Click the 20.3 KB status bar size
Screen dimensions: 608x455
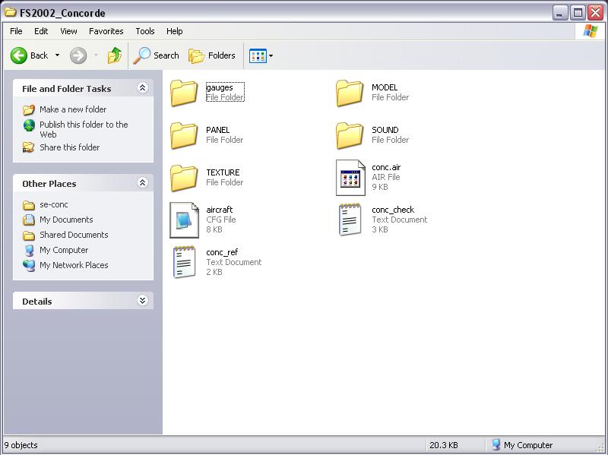pos(444,445)
